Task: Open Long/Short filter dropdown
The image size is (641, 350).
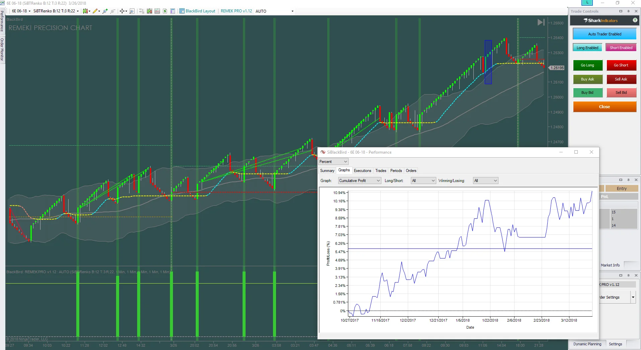Action: tap(423, 181)
